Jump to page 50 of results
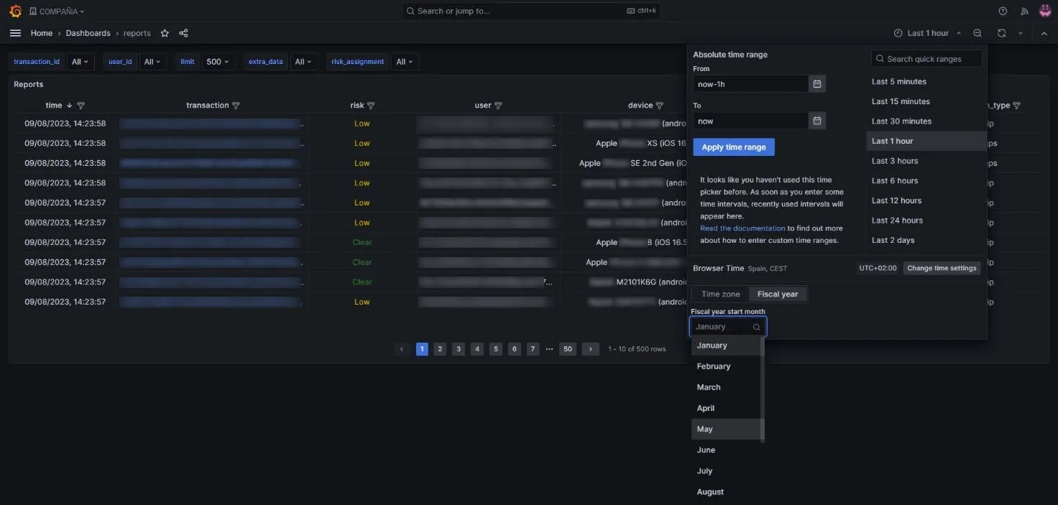The width and height of the screenshot is (1058, 505). click(x=568, y=349)
